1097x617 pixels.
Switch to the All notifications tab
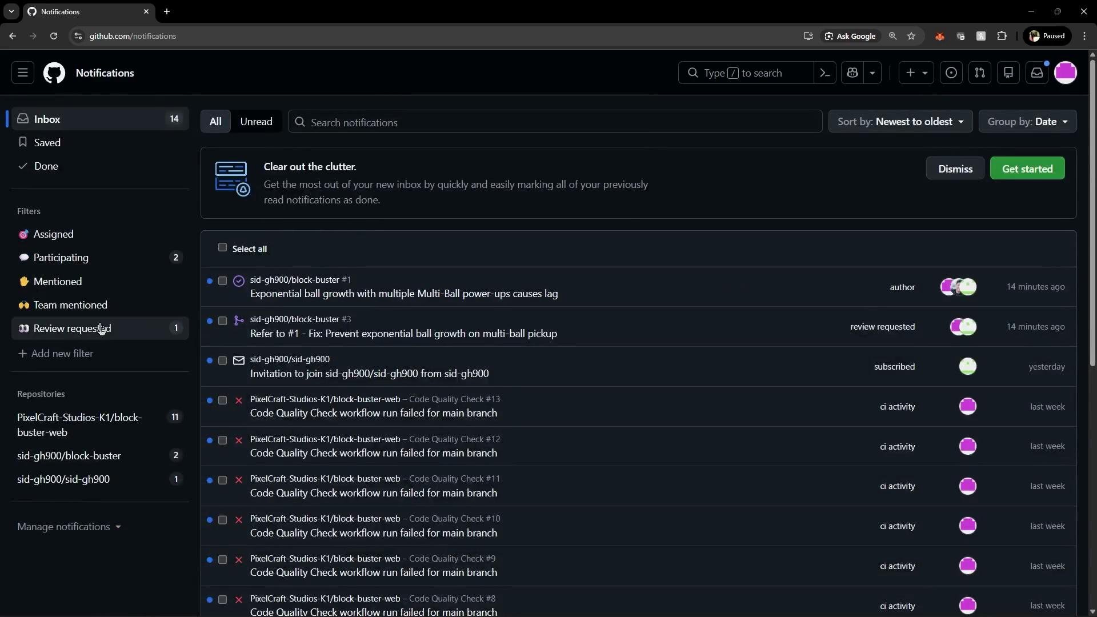pyautogui.click(x=215, y=122)
